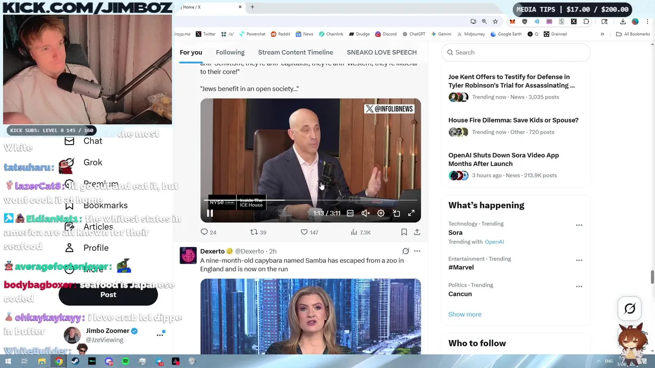Open Twitter bookmark in bookmarks bar
The width and height of the screenshot is (655, 368).
click(206, 34)
